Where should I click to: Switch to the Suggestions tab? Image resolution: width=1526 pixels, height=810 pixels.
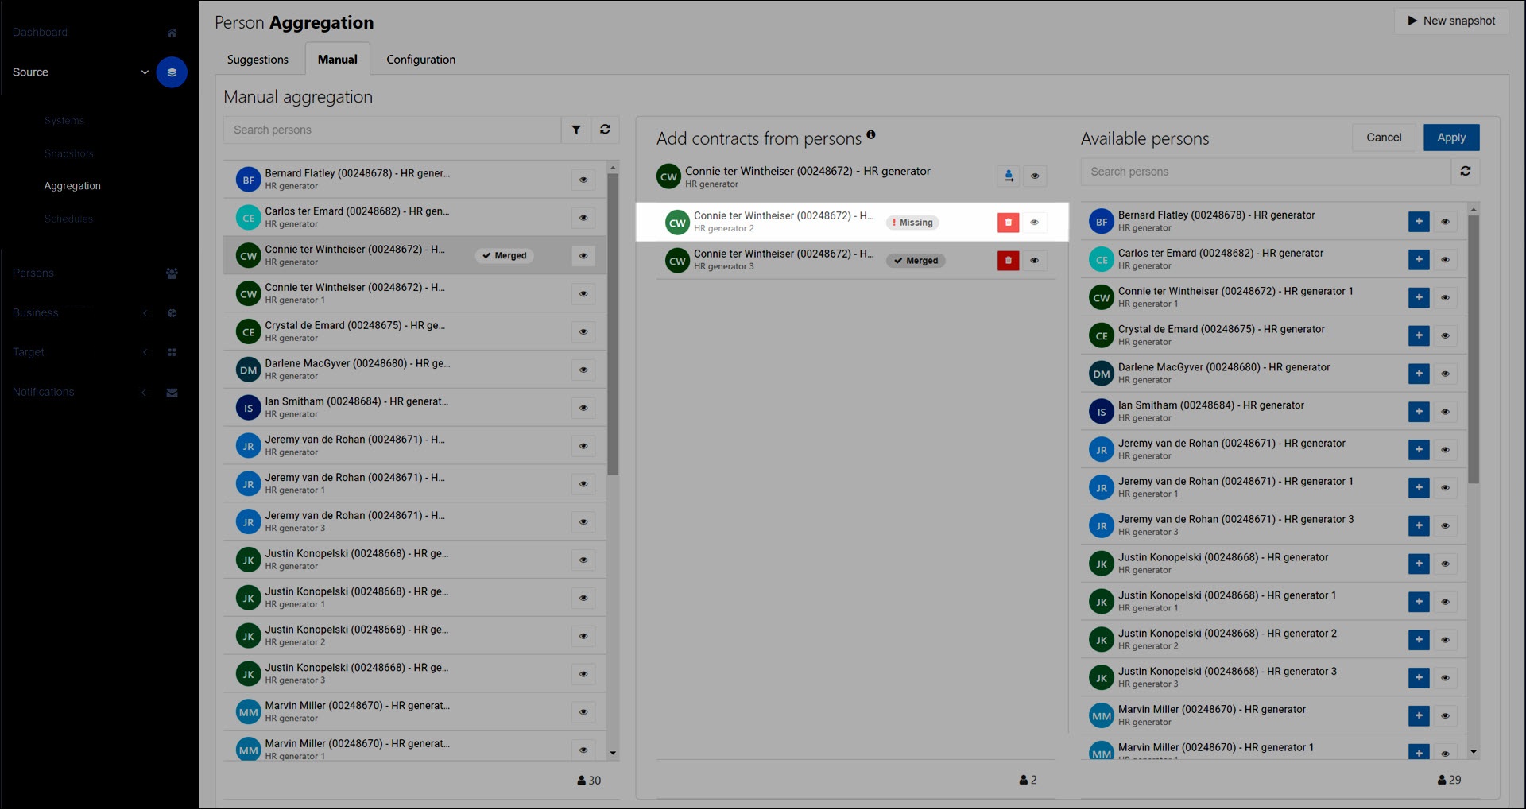tap(258, 60)
